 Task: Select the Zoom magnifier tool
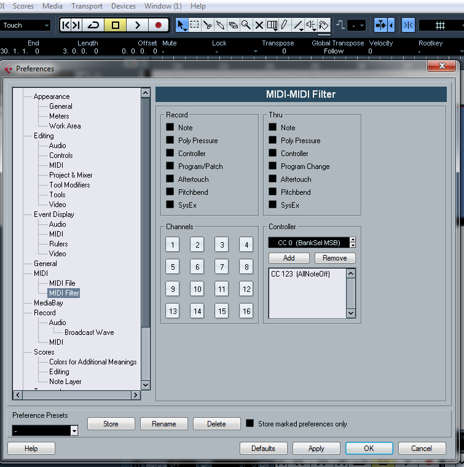(x=246, y=25)
